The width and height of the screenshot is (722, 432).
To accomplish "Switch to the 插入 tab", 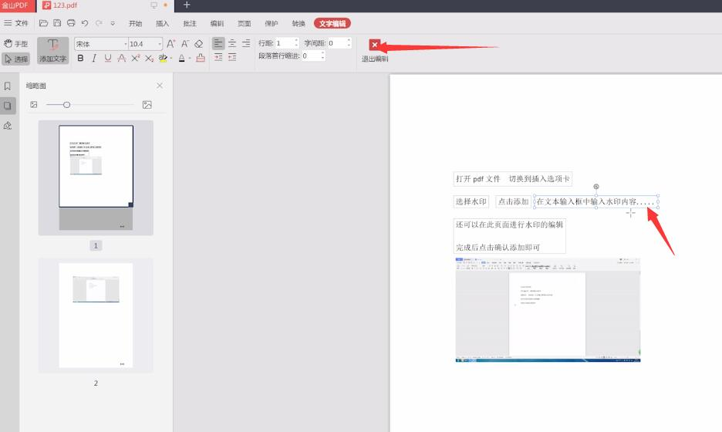I will tap(163, 23).
